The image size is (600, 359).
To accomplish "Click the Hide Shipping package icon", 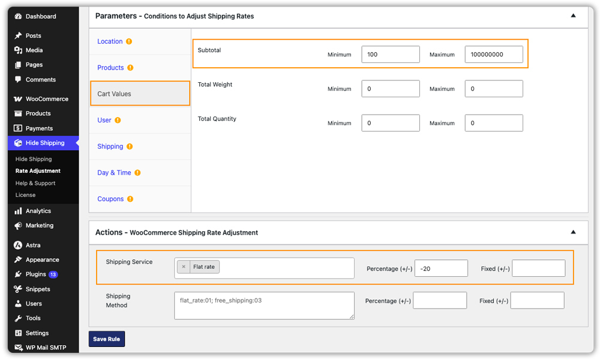I will pyautogui.click(x=18, y=143).
